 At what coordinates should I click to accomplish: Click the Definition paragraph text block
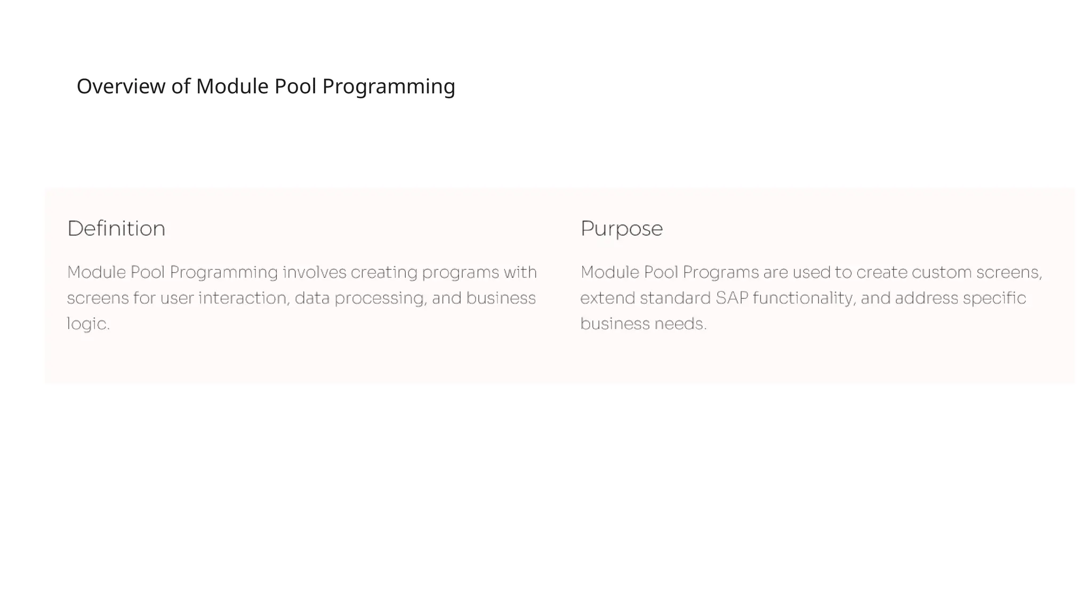point(302,298)
